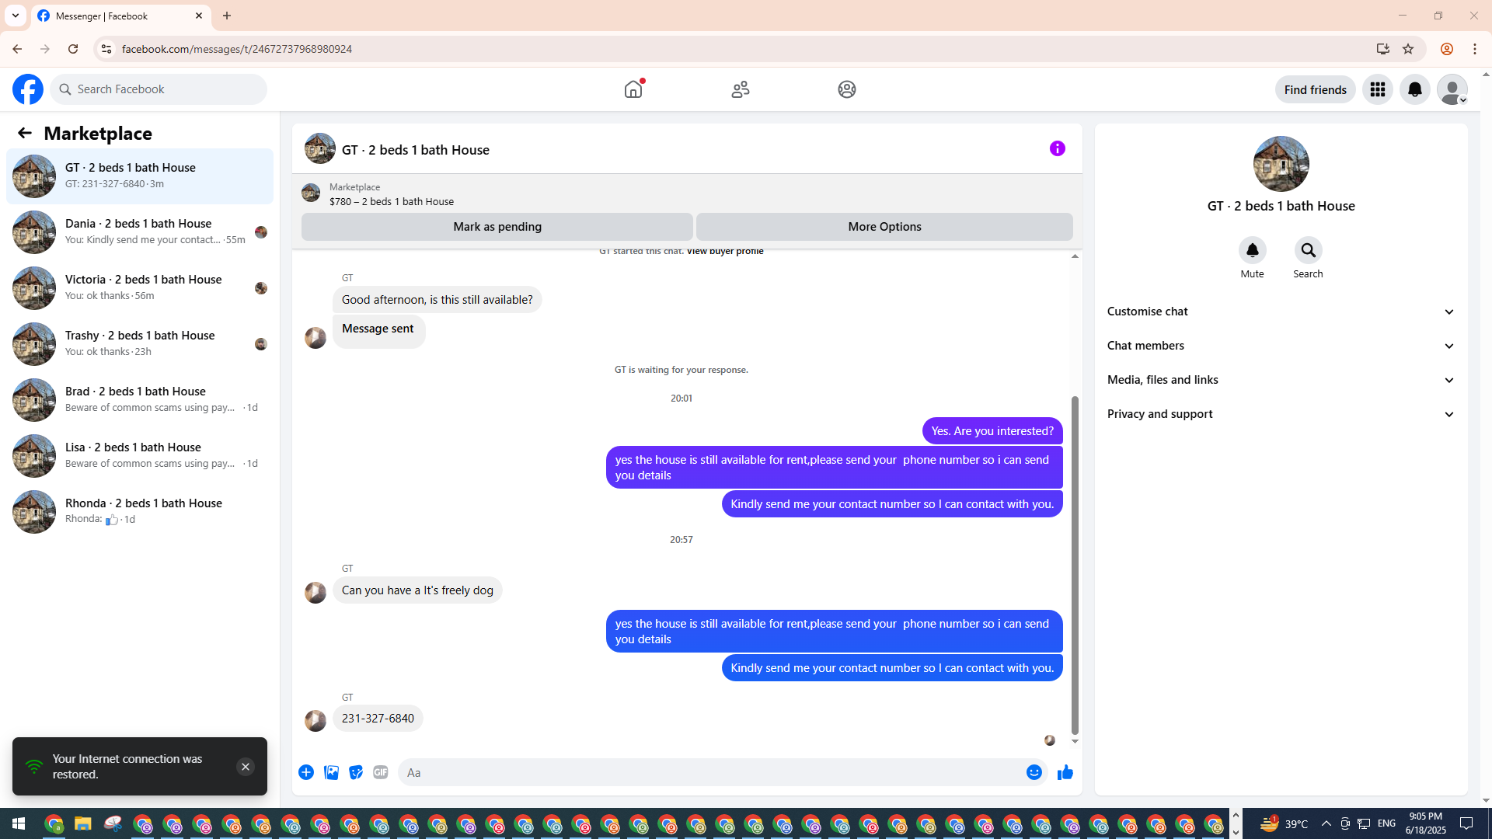The image size is (1492, 839).
Task: Click the Find friends button
Action: (x=1316, y=89)
